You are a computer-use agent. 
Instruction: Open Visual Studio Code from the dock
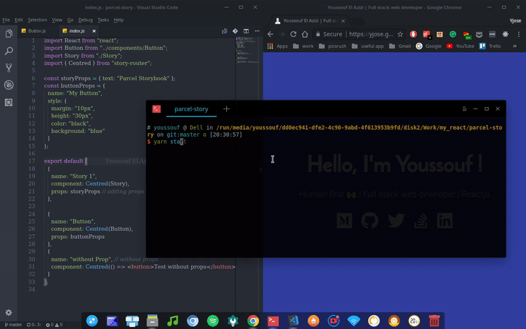(x=293, y=320)
